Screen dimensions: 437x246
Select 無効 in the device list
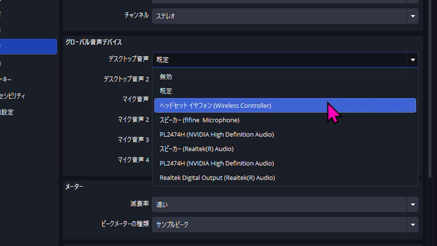(166, 77)
